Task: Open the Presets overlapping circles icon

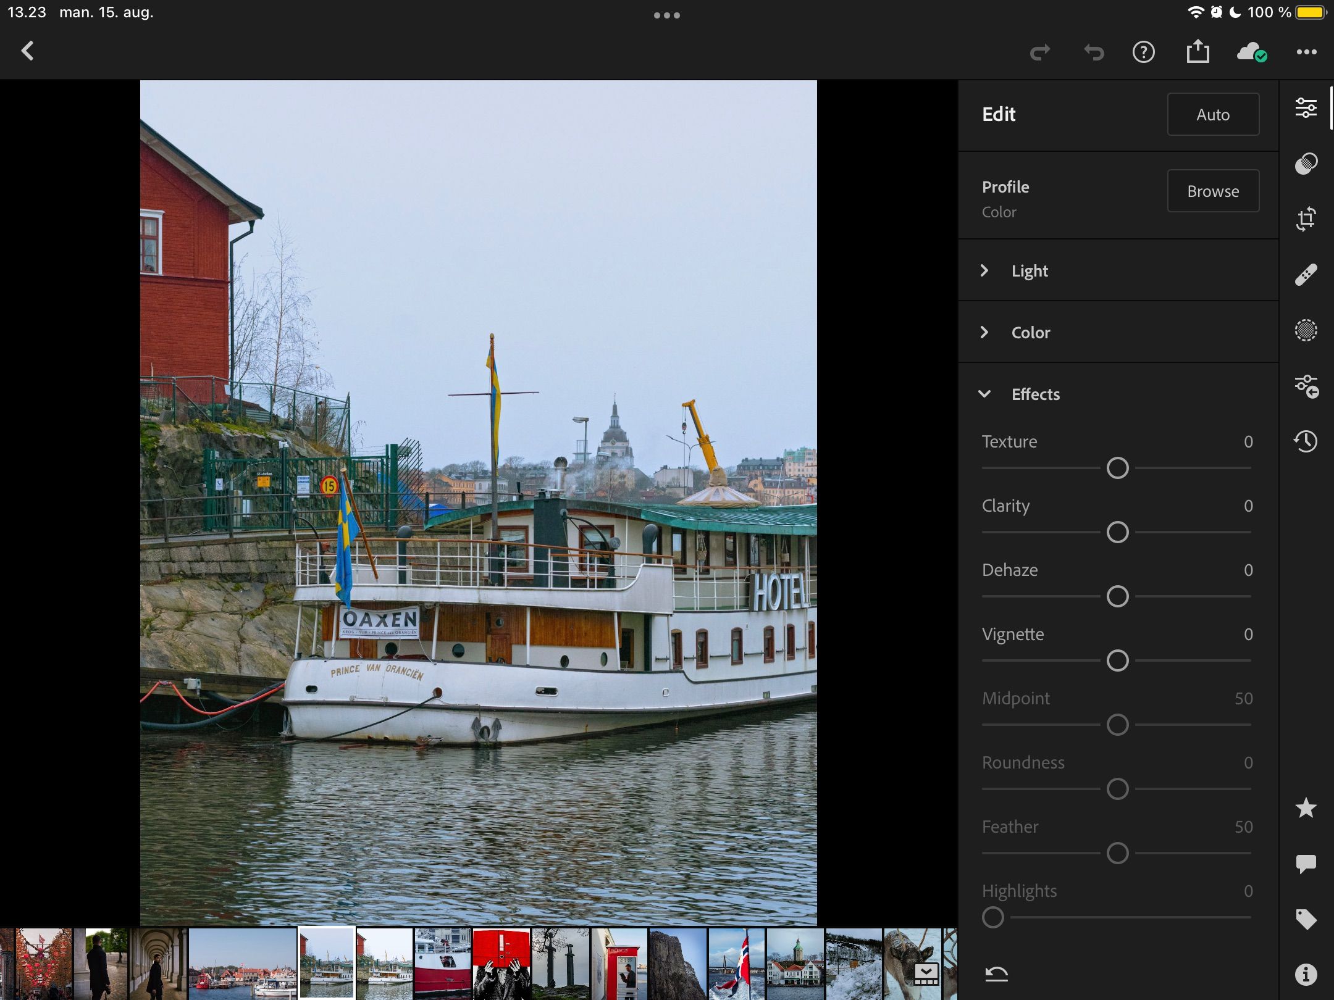Action: tap(1306, 164)
